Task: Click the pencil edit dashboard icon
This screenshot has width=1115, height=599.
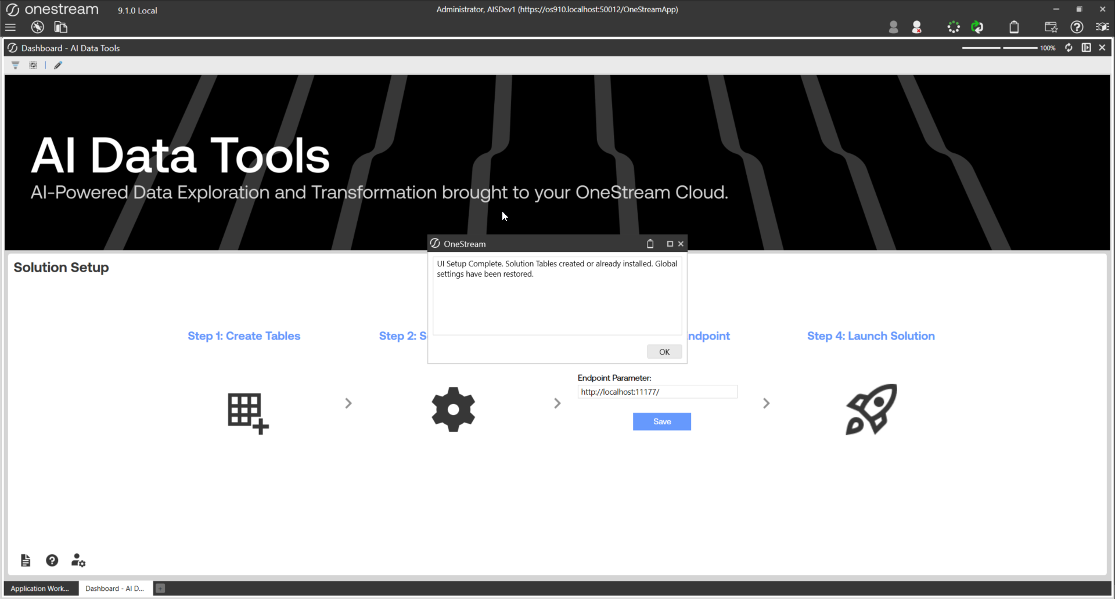Action: pos(58,66)
